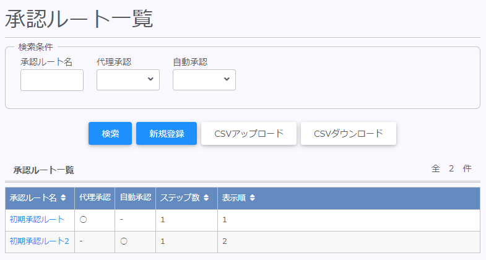486x260 pixels.
Task: Open the 自動承認 dropdown
Action: [x=204, y=80]
